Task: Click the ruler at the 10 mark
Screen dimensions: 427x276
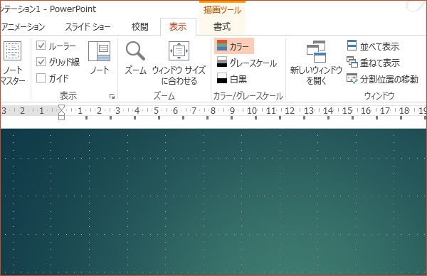Action: (252, 111)
